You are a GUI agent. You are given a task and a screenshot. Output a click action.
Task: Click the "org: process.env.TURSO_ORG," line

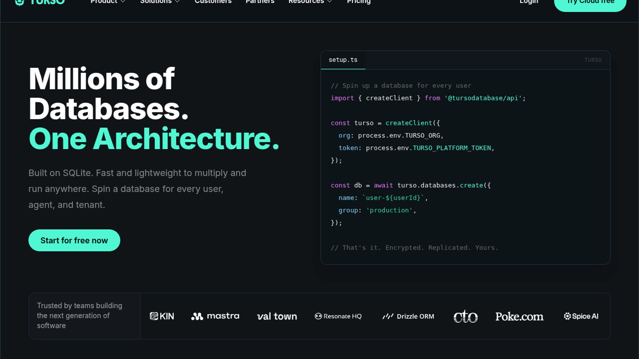pos(391,136)
